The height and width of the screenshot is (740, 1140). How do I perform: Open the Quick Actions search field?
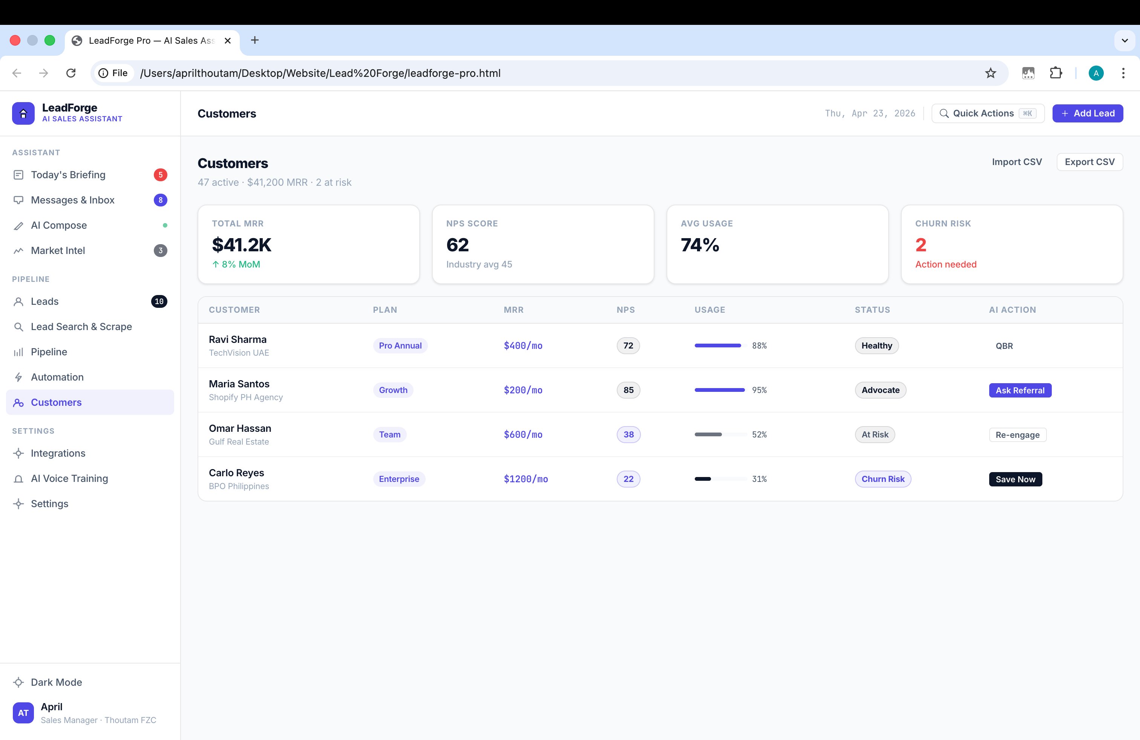point(987,113)
